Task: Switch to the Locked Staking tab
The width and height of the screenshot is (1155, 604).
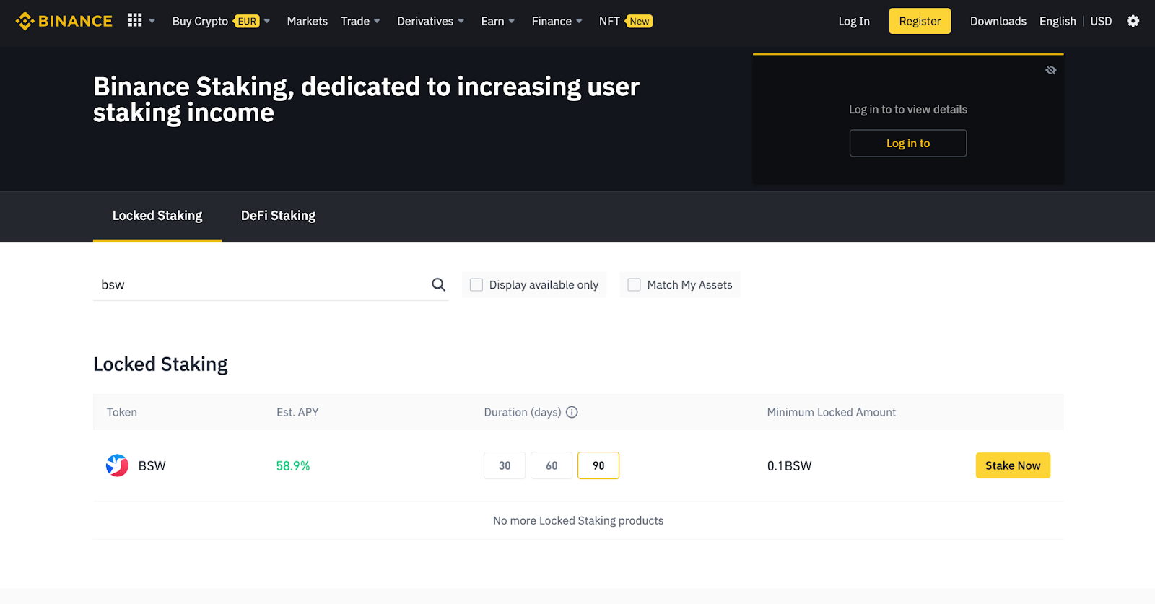Action: click(157, 216)
